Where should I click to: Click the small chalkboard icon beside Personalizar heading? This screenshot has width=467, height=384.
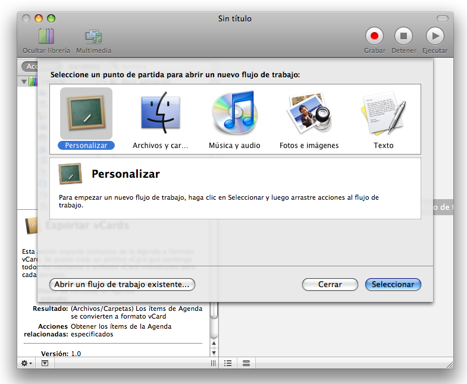pyautogui.click(x=70, y=174)
